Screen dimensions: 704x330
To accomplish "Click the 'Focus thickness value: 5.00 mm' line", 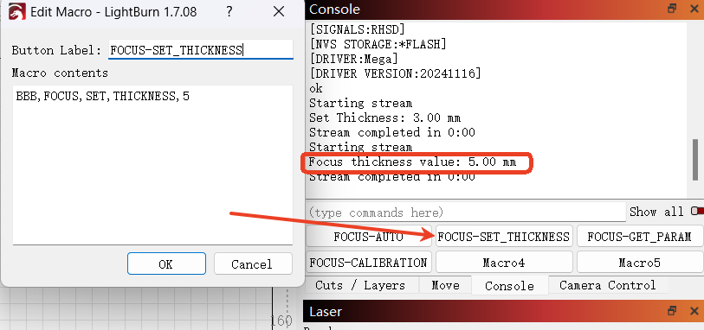I will [x=412, y=162].
